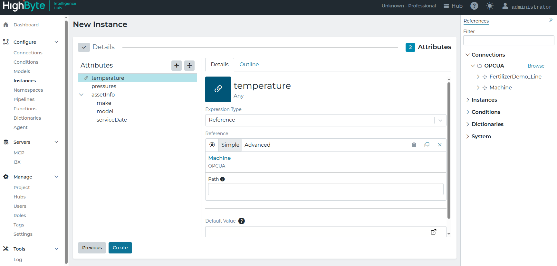Image resolution: width=557 pixels, height=266 pixels.
Task: Switch to the Details tab
Action: click(x=220, y=64)
